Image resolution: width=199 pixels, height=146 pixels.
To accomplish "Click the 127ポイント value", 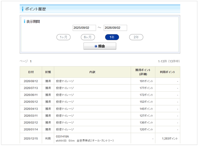I will coord(146,116).
